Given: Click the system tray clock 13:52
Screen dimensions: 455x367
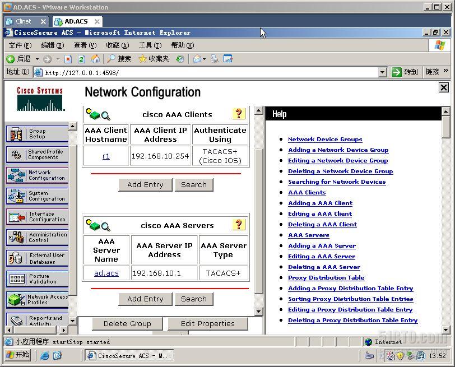Looking at the screenshot, I should (x=437, y=355).
